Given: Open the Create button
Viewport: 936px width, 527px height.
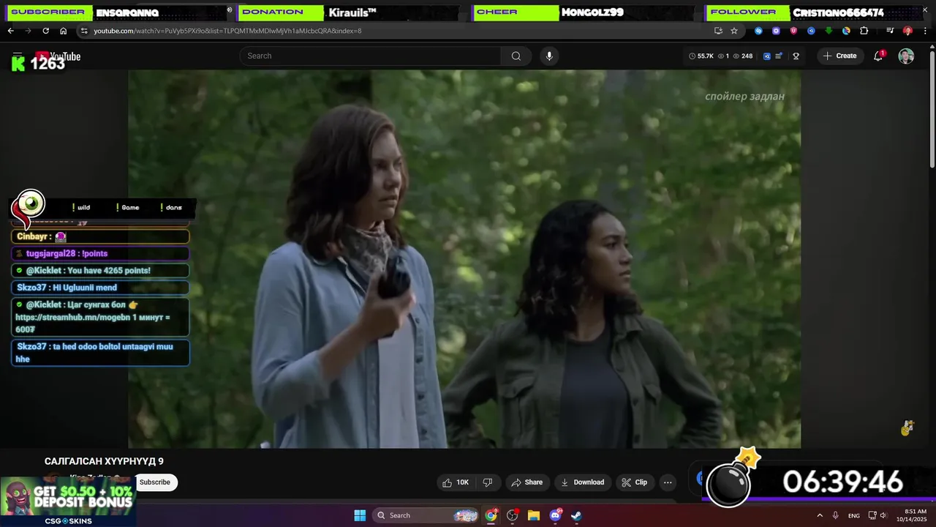Looking at the screenshot, I should click(839, 56).
